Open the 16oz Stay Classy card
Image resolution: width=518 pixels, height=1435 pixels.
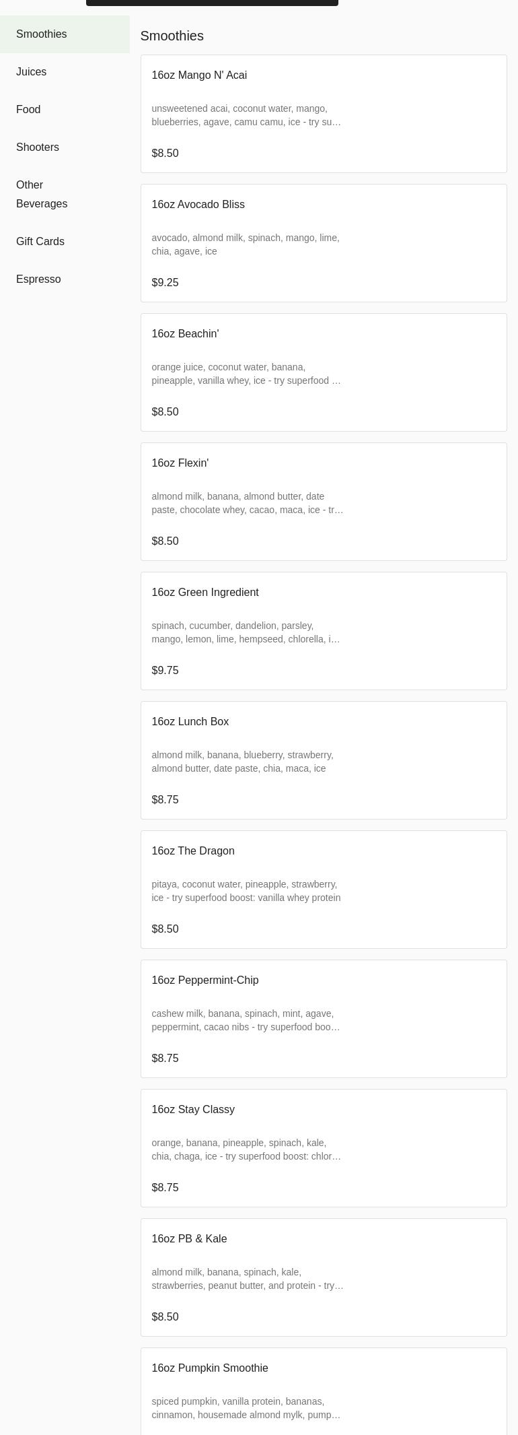pyautogui.click(x=323, y=1148)
